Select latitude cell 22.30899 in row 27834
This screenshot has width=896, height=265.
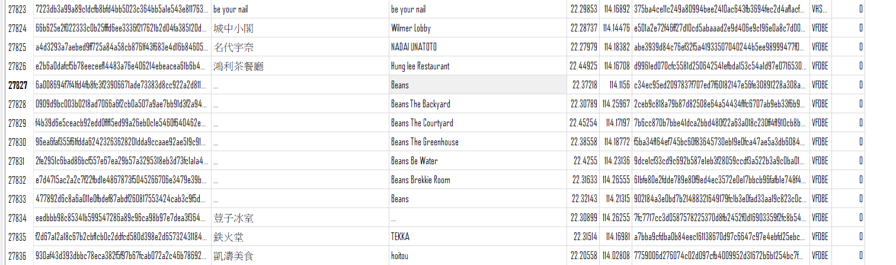pyautogui.click(x=583, y=218)
